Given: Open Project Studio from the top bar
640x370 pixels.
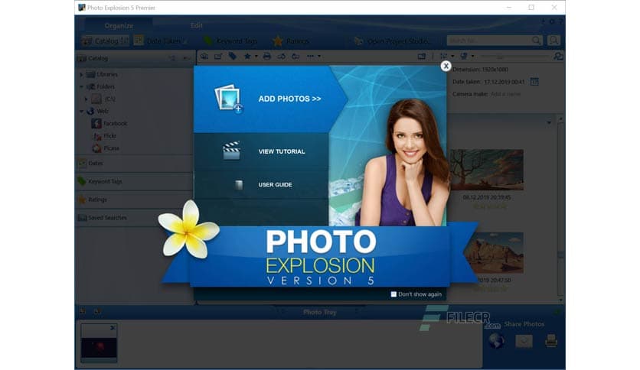Looking at the screenshot, I should click(x=392, y=41).
